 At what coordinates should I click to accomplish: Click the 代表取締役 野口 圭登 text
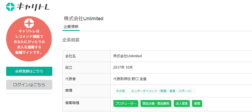tap(130, 79)
